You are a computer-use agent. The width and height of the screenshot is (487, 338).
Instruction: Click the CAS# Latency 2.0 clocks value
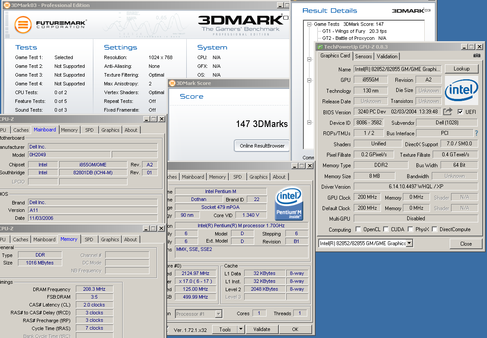pos(94,305)
